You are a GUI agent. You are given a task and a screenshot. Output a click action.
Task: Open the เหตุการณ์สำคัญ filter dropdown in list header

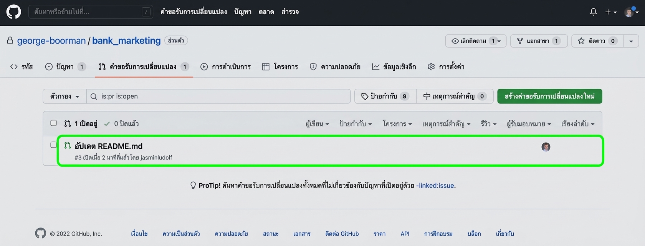[447, 124]
